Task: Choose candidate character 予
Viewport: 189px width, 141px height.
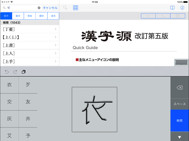Action: [28, 136]
